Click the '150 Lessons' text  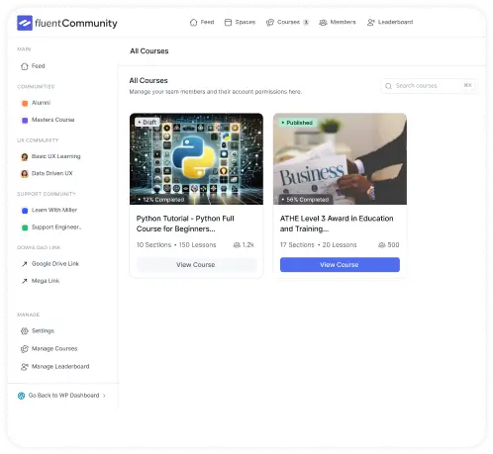[x=197, y=245]
